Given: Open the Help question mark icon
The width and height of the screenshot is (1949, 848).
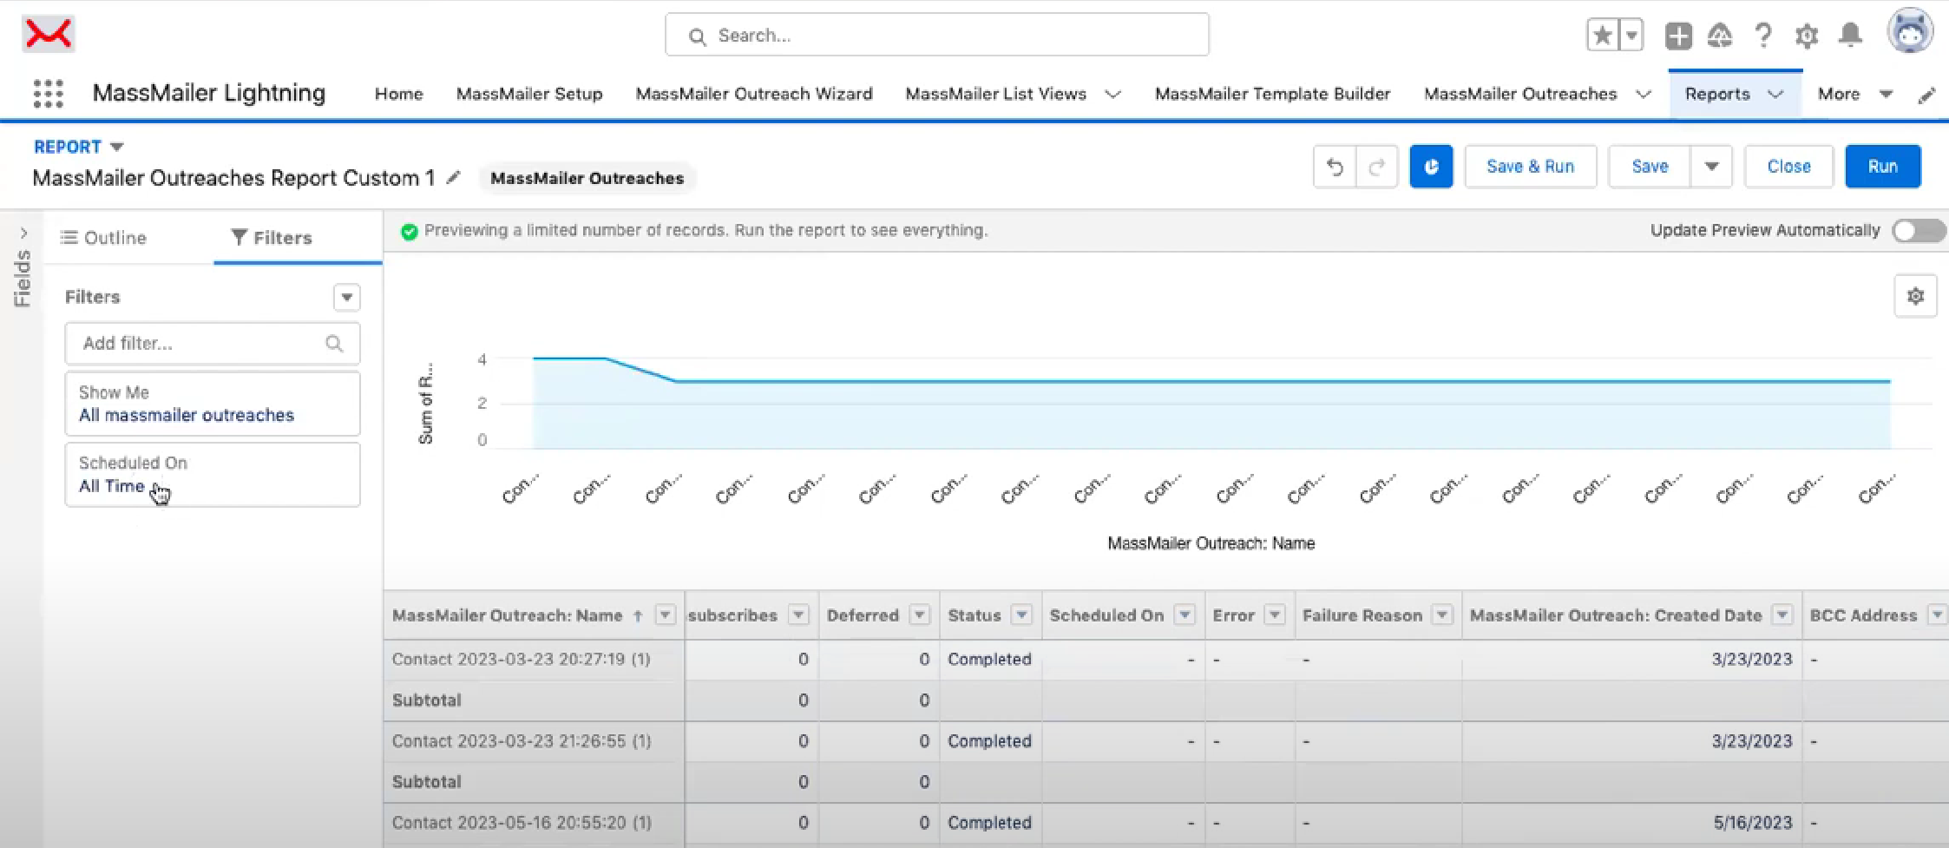Looking at the screenshot, I should pyautogui.click(x=1763, y=36).
